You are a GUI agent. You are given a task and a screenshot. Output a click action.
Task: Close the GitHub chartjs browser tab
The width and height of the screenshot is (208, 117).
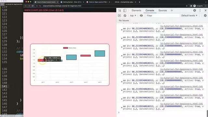pos(135,2)
